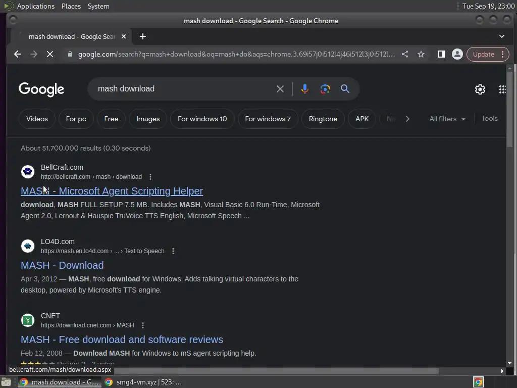Open more options for CNET result
Viewport: 517px width, 388px height.
click(x=143, y=325)
